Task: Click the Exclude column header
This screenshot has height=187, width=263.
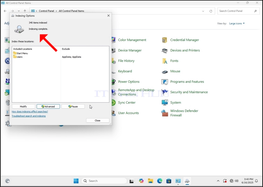Action: tap(66, 49)
